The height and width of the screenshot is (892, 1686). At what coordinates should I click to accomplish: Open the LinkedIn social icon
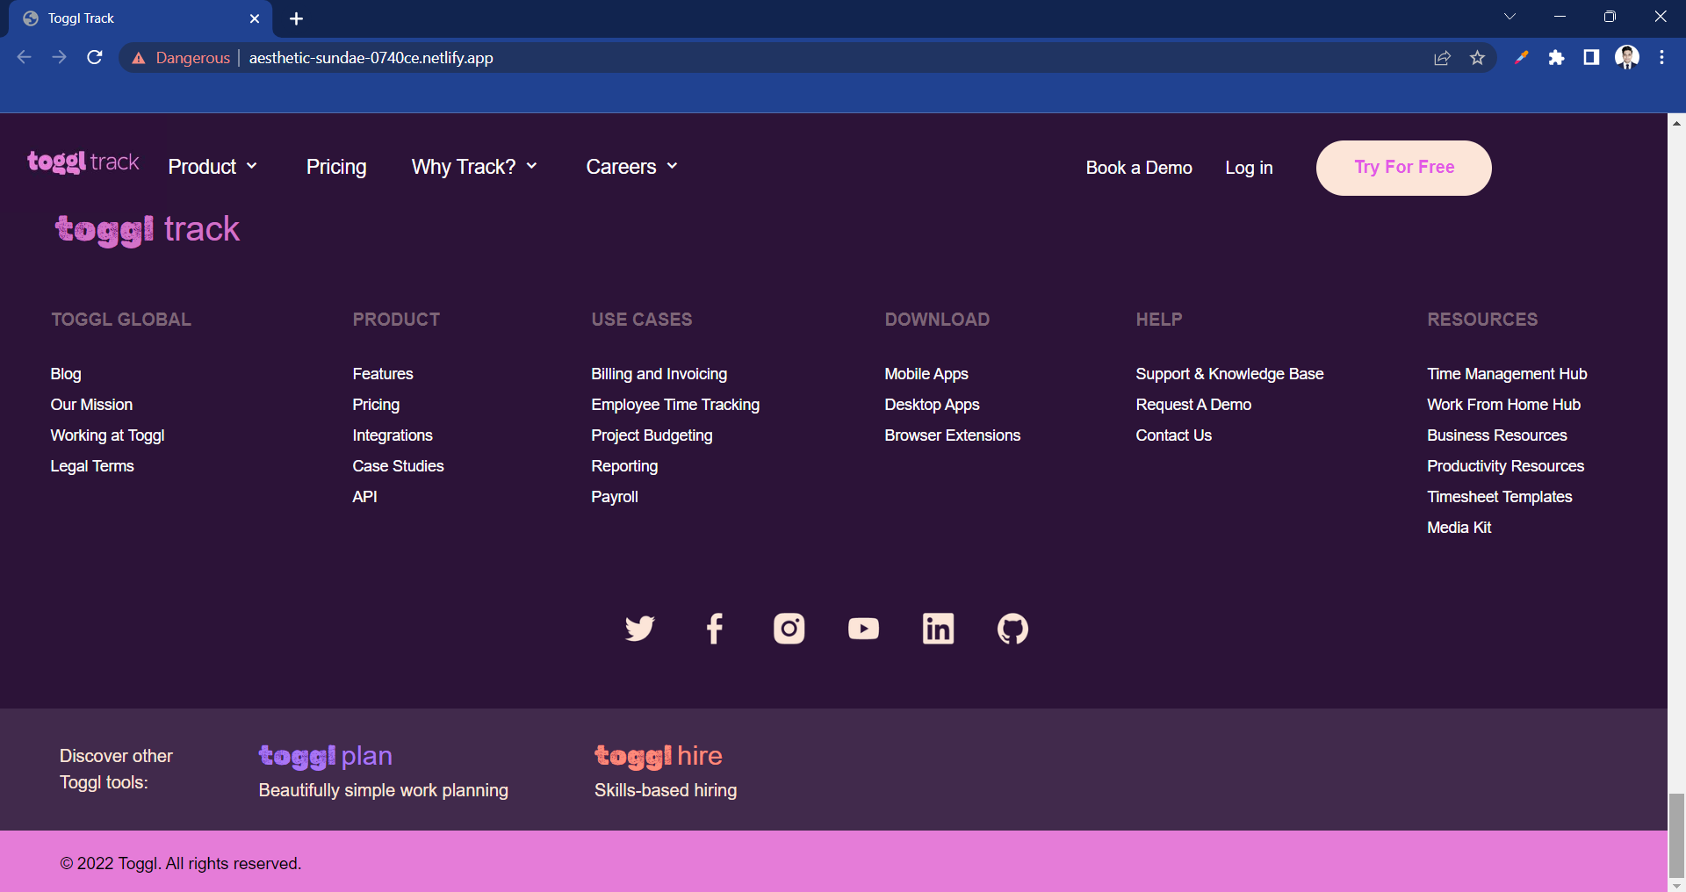[x=938, y=629]
